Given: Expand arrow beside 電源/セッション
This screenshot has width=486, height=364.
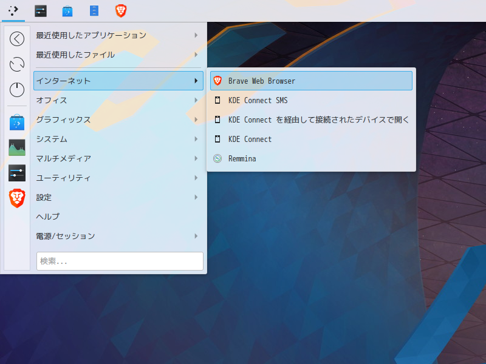Looking at the screenshot, I should [x=196, y=236].
